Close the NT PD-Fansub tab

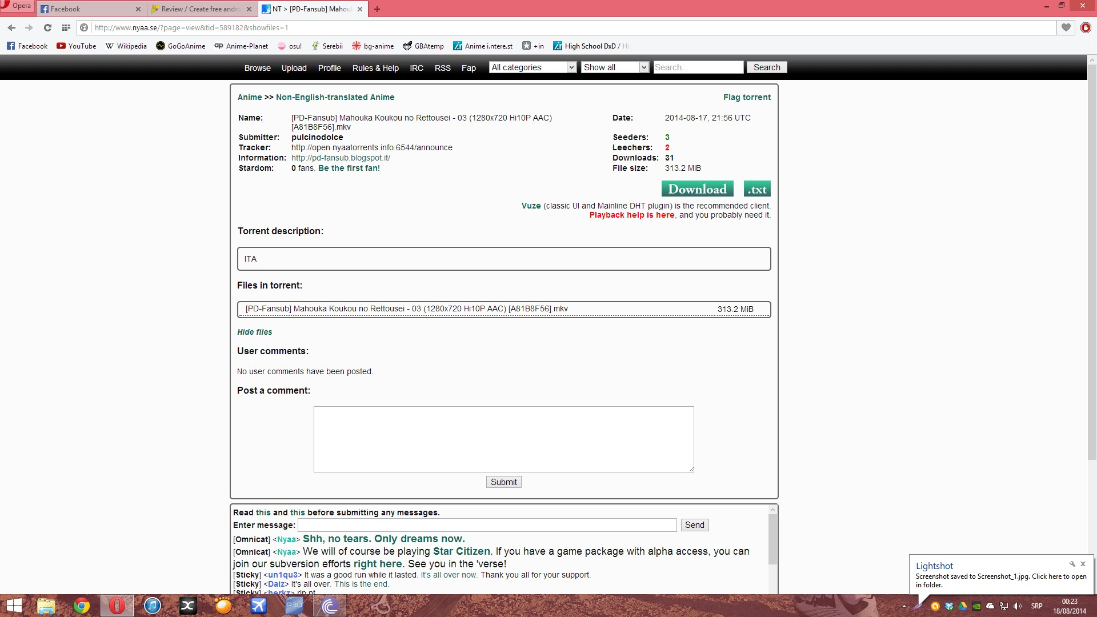[360, 9]
